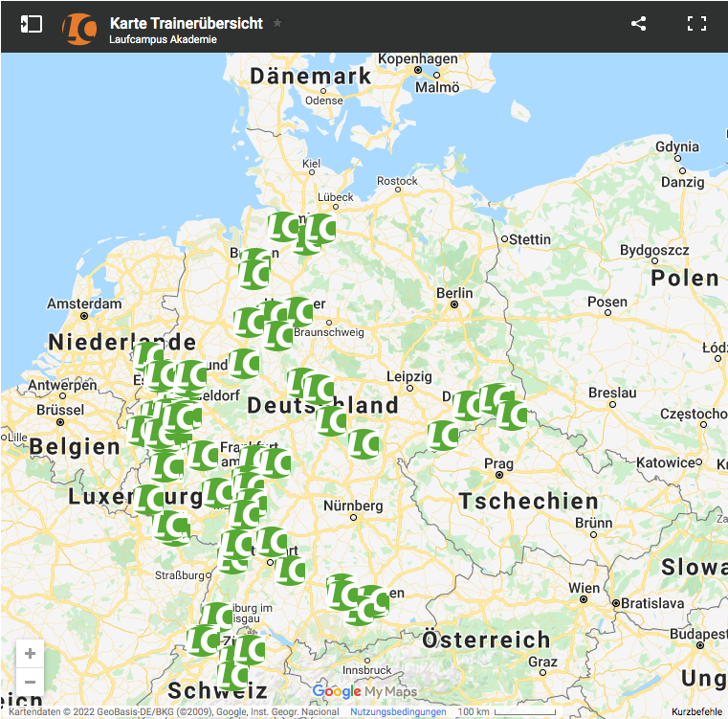Click the Nürnberg city label
This screenshot has width=728, height=719.
tap(353, 506)
